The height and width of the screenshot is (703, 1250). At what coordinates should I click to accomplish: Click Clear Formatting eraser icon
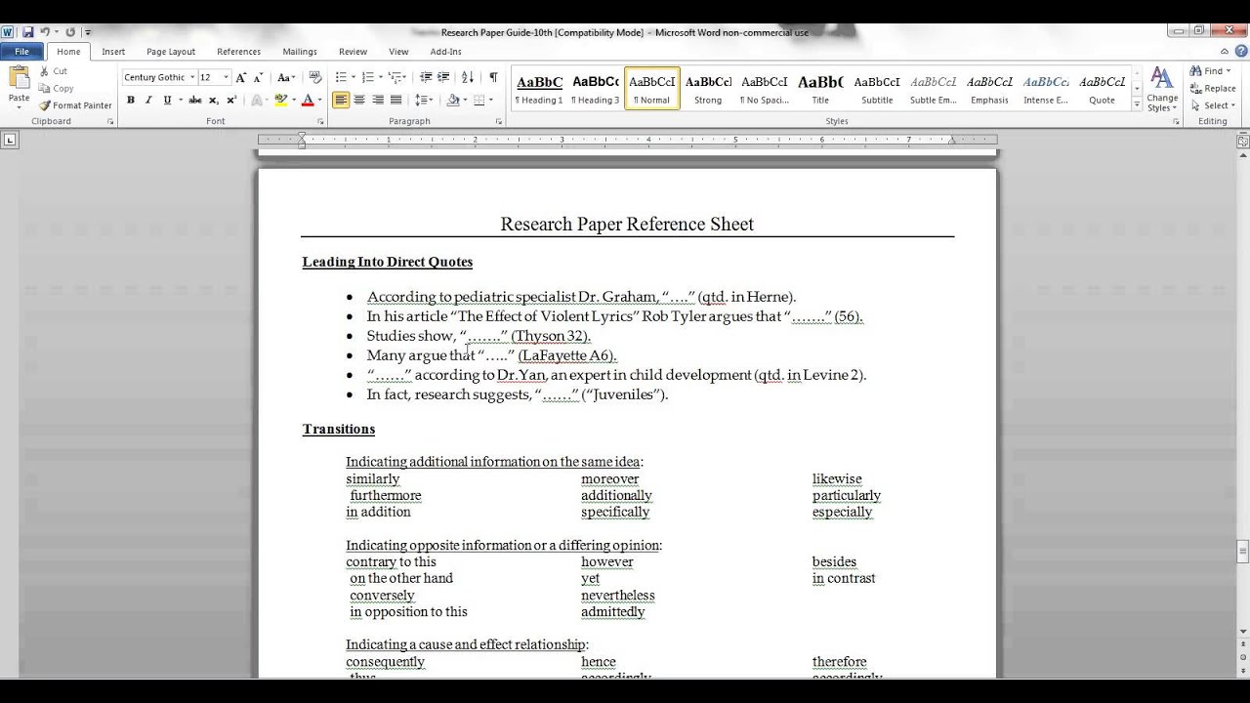click(314, 77)
